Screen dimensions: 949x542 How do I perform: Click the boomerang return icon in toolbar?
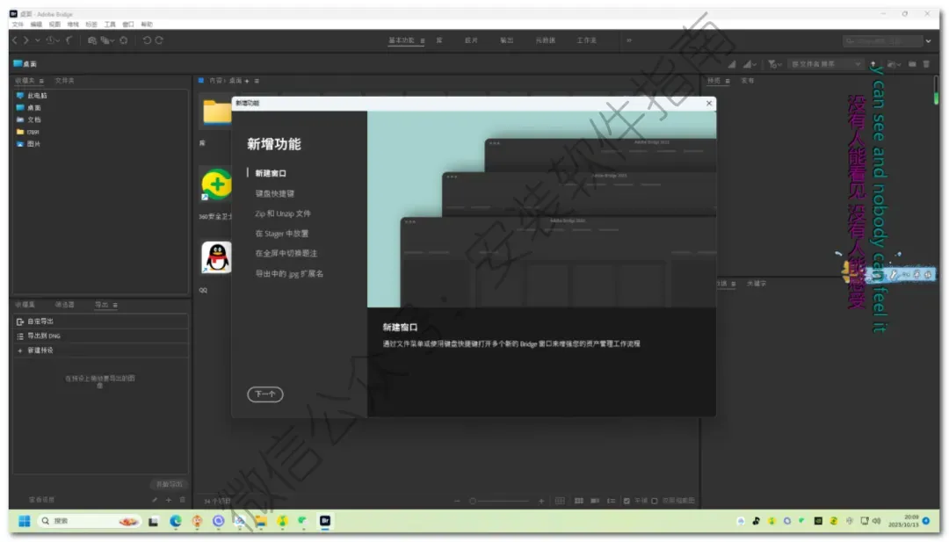point(69,40)
